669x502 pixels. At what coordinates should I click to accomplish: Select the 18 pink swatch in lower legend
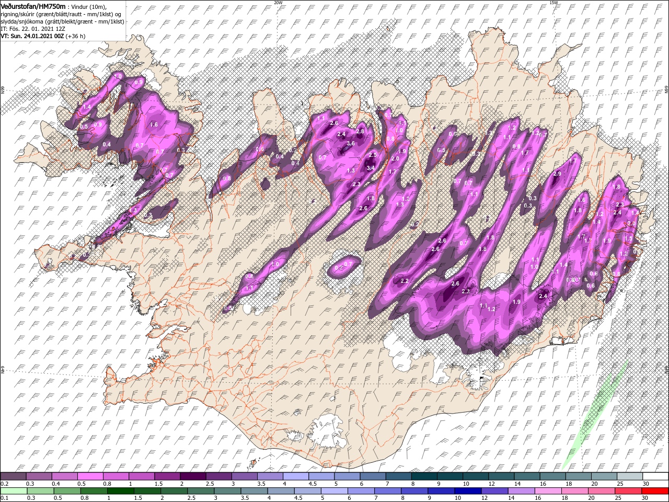[x=575, y=491]
